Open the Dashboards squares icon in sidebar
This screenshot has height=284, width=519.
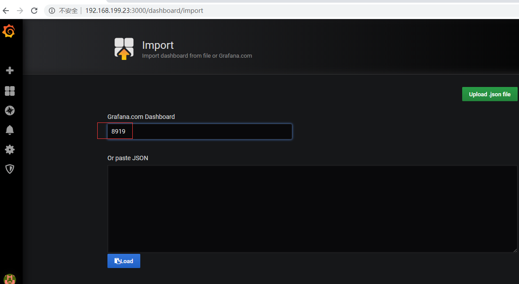[x=10, y=91]
